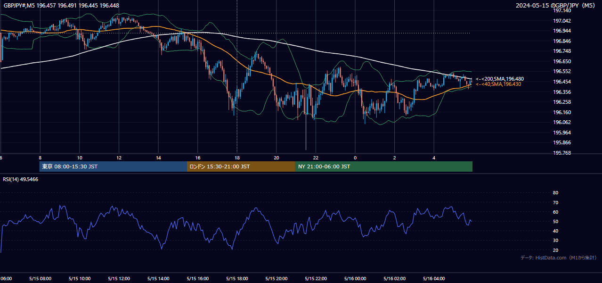Click price axis label 196.748
Viewport: 602px width, 283px height.
pyautogui.click(x=562, y=51)
